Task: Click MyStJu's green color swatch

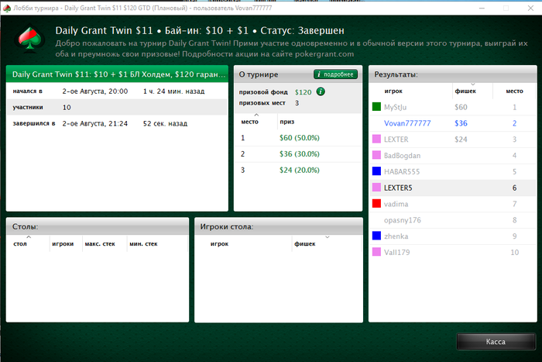Action: click(x=376, y=107)
